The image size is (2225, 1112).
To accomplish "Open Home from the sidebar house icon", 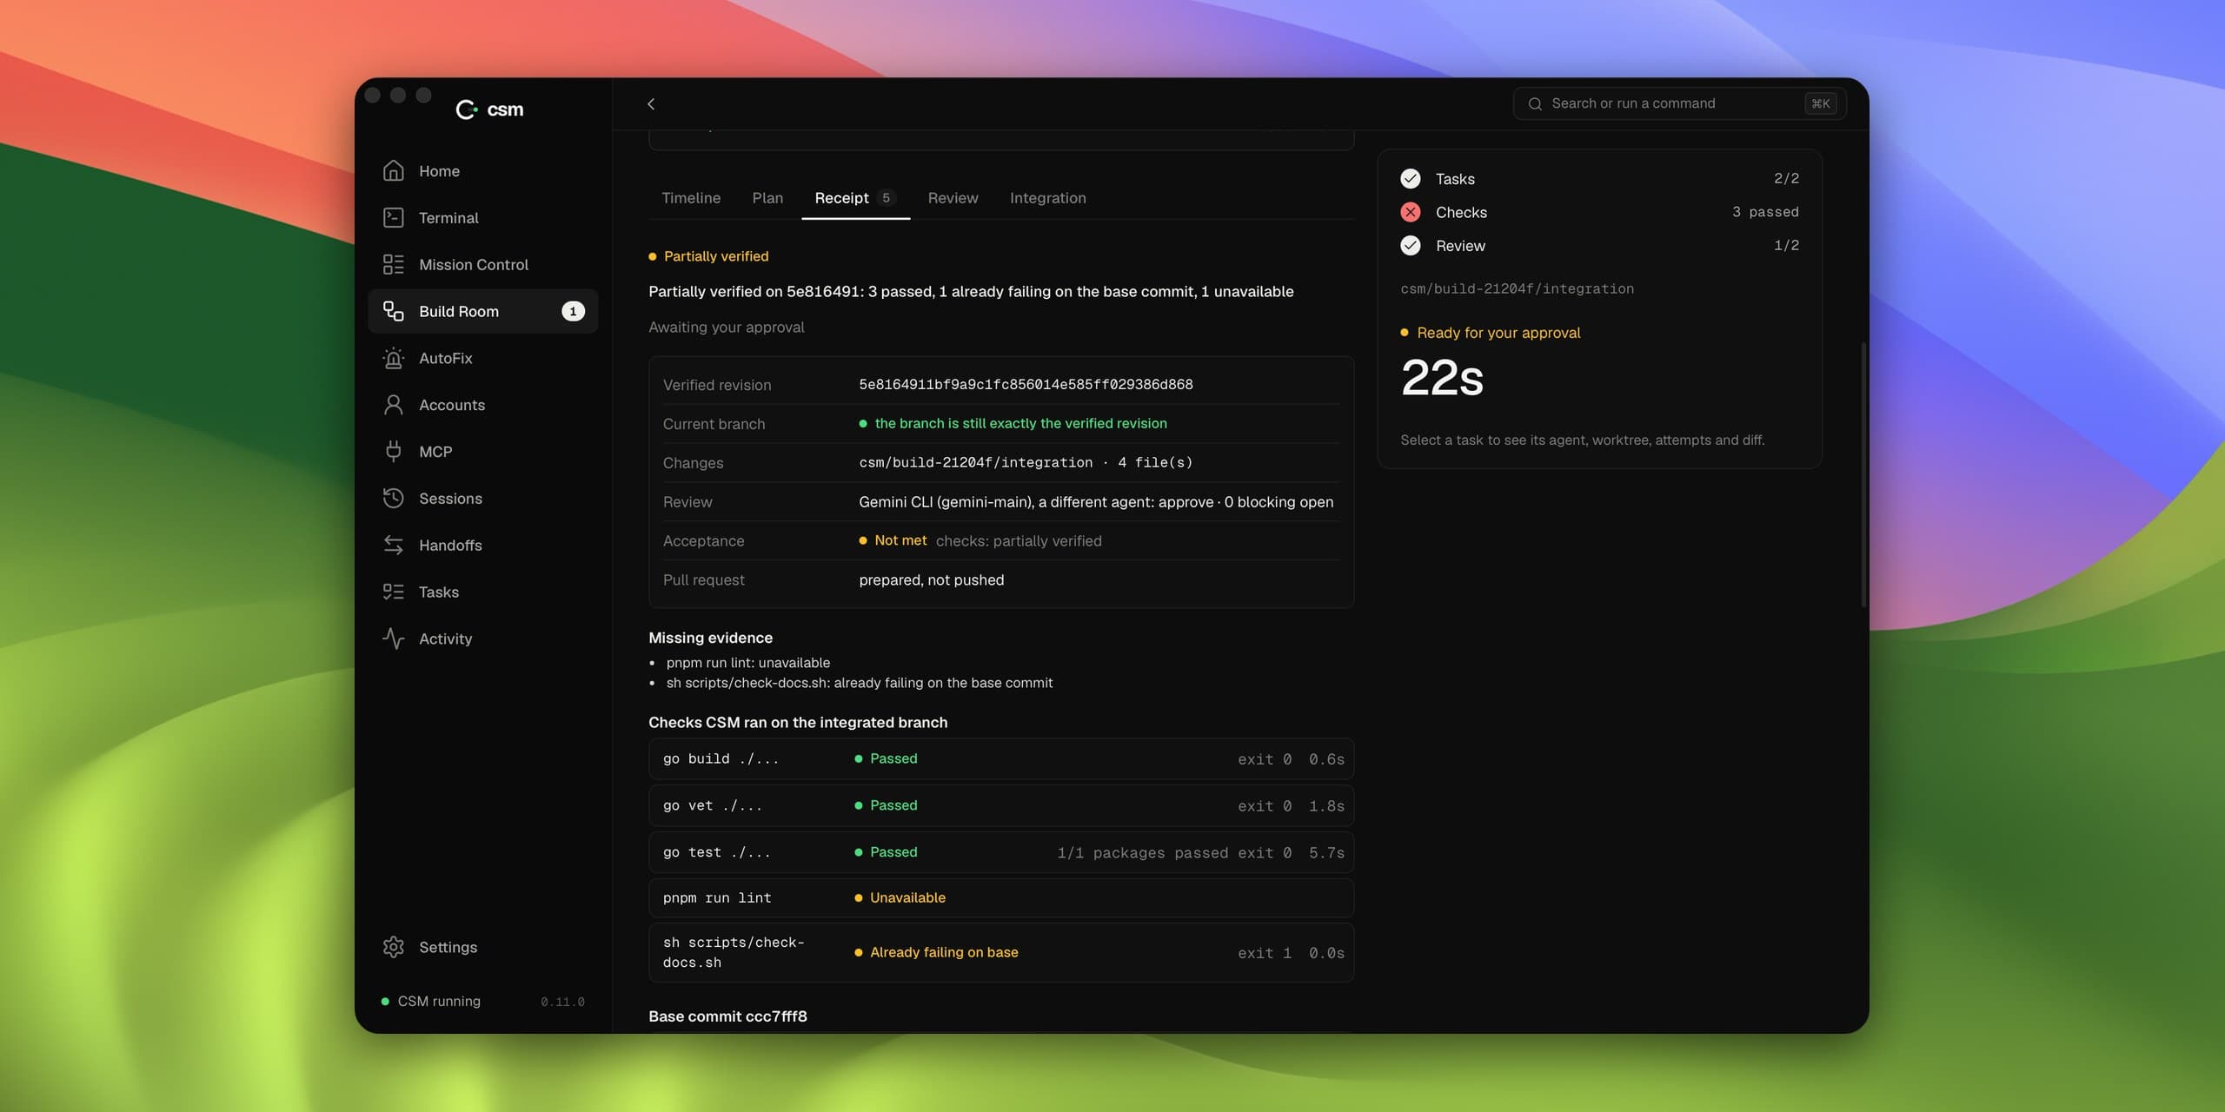I will click(x=394, y=171).
